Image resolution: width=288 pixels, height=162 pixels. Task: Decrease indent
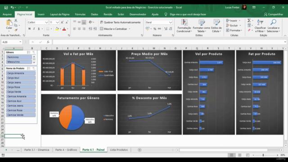point(90,29)
